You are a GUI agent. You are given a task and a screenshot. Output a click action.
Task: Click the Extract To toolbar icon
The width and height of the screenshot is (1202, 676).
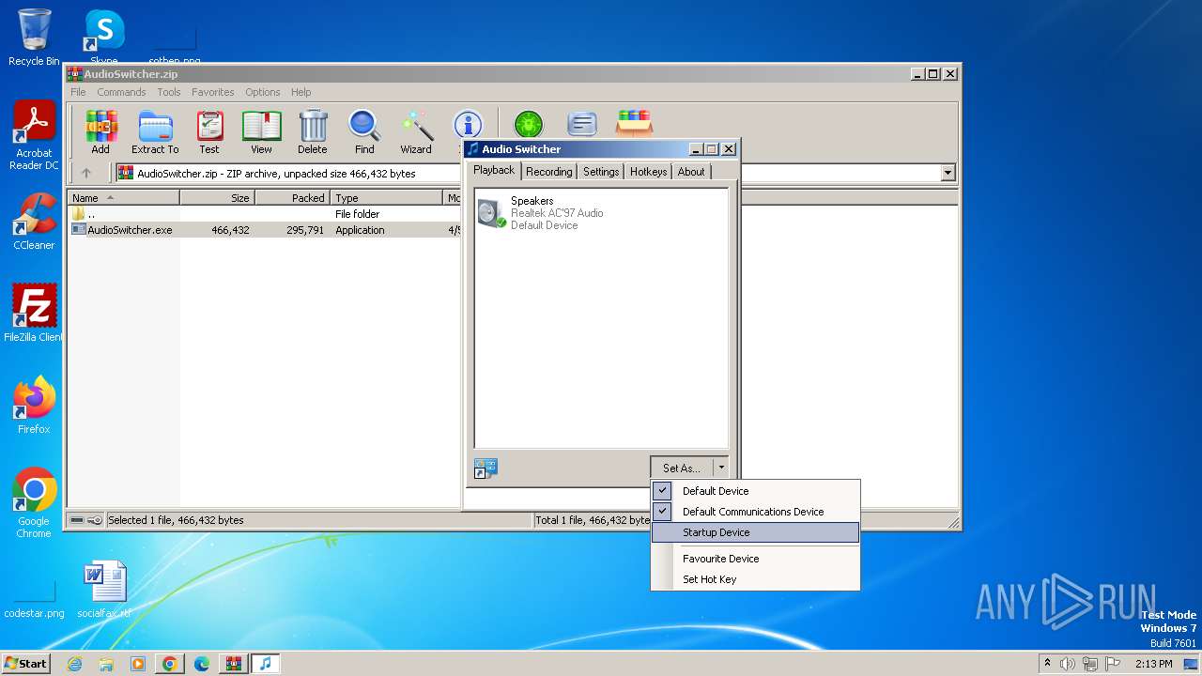pyautogui.click(x=155, y=131)
